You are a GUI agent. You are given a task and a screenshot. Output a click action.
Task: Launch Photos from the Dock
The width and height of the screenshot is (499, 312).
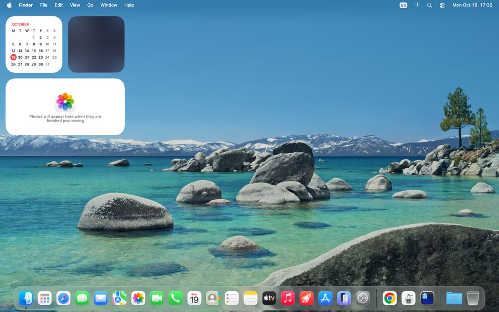138,298
